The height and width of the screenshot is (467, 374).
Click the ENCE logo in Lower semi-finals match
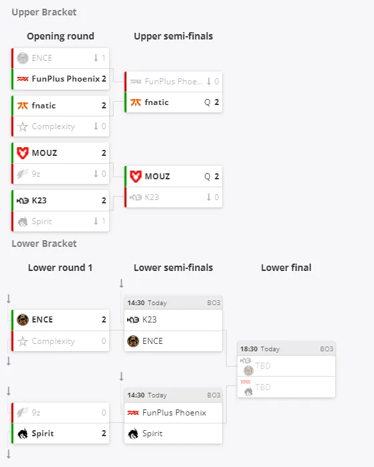click(x=133, y=341)
